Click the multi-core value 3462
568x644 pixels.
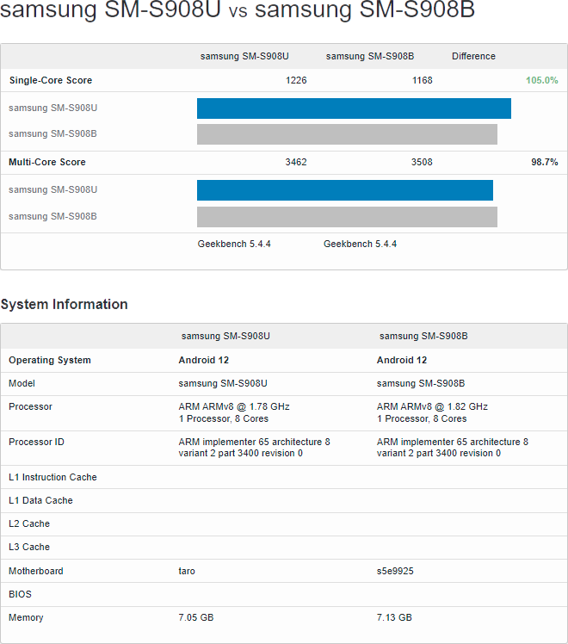tap(296, 162)
